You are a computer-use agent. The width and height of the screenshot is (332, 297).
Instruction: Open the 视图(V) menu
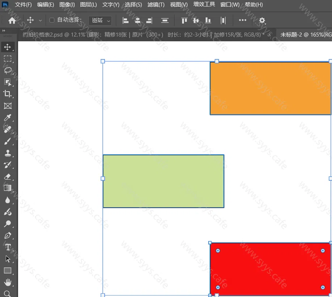point(179,4)
